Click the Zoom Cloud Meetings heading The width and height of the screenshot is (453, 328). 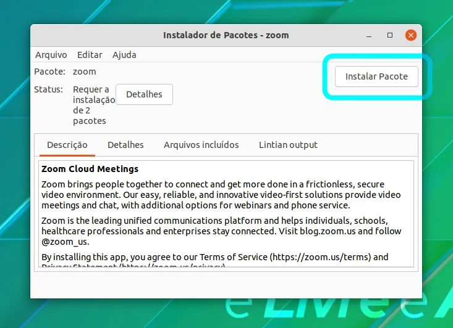pos(90,169)
